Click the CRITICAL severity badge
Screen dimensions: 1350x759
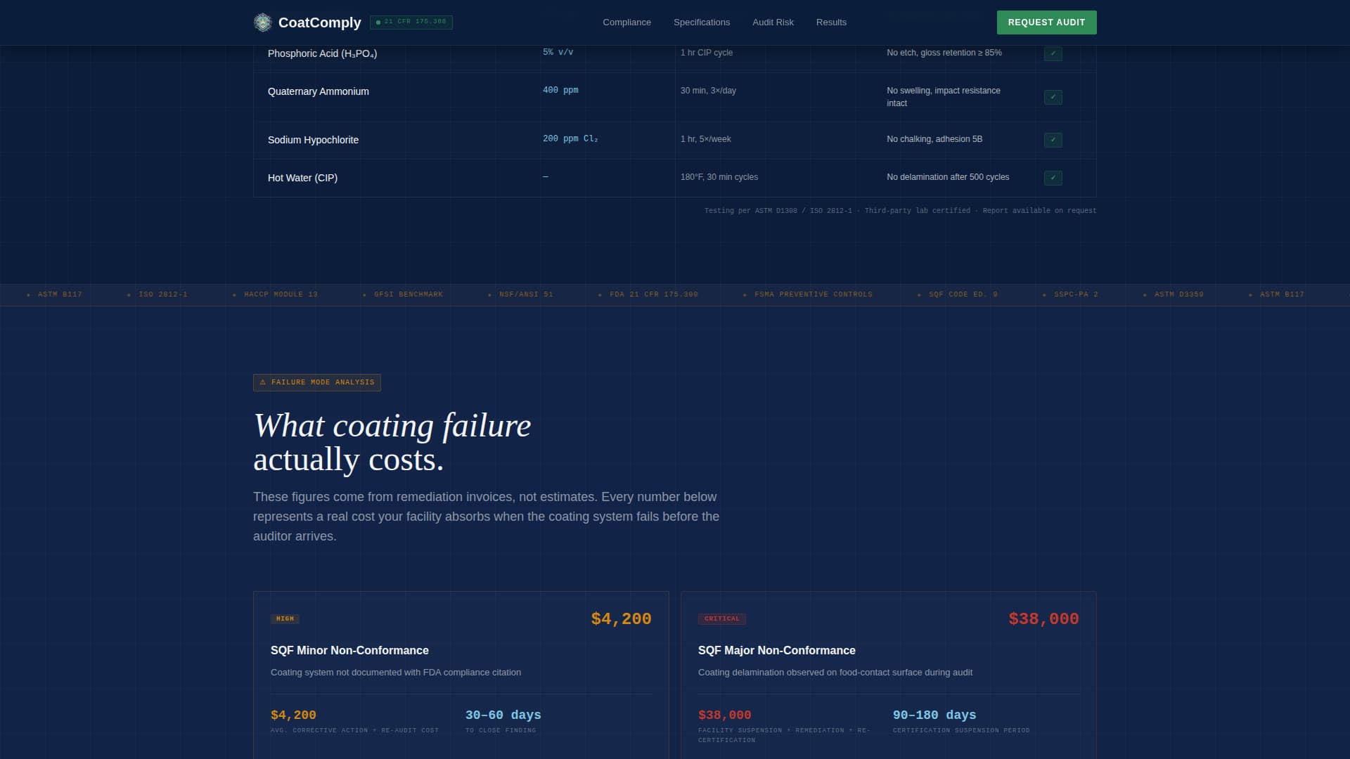(722, 618)
